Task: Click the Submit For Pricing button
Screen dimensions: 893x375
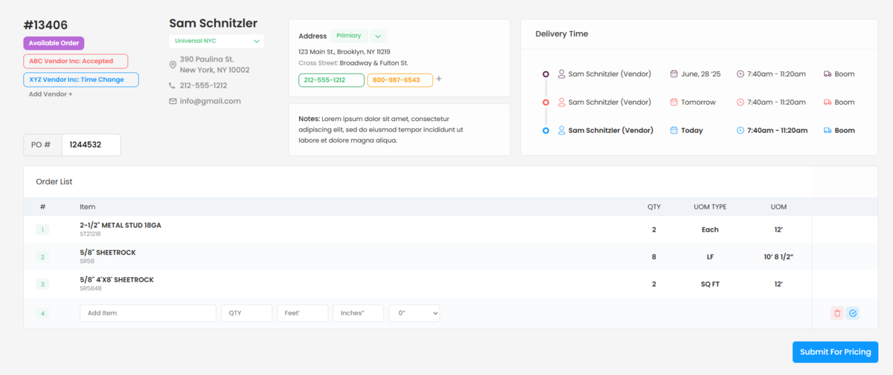Action: tap(835, 352)
